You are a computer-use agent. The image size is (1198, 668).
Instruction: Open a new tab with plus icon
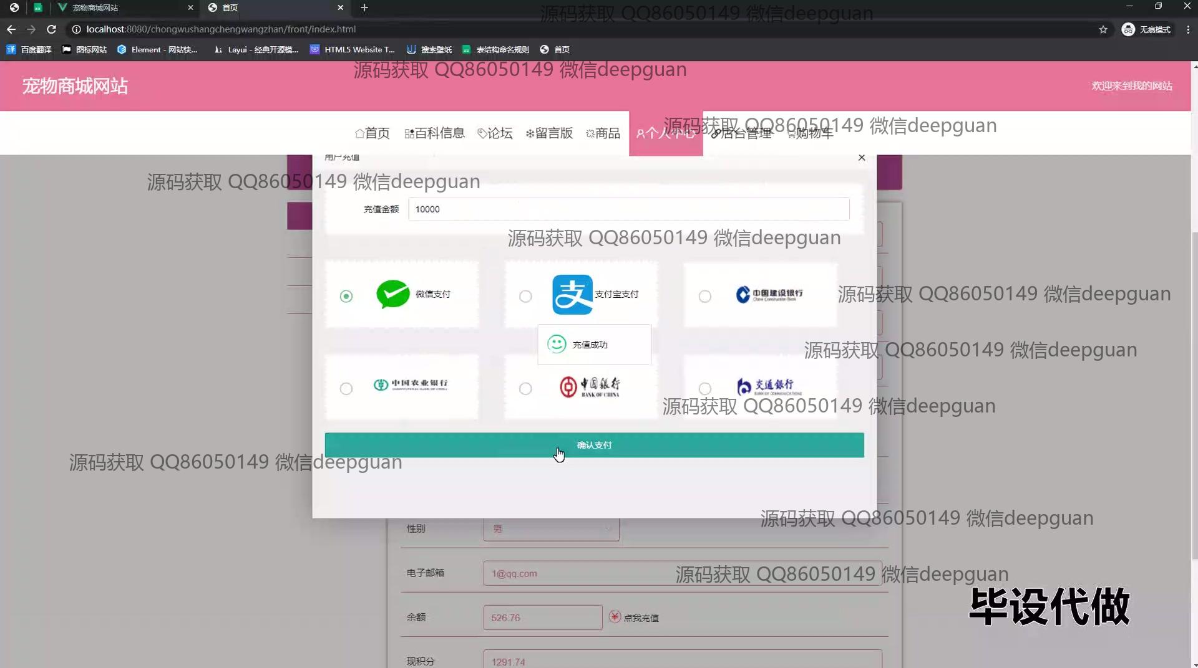364,7
